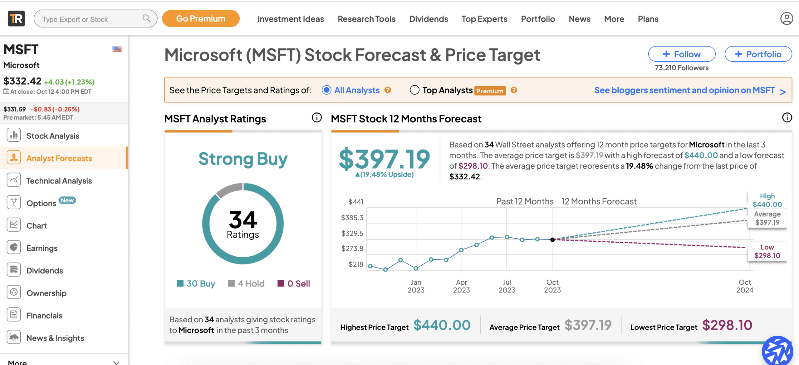799x365 pixels.
Task: Click the Strong Buy rating text
Action: 243,159
